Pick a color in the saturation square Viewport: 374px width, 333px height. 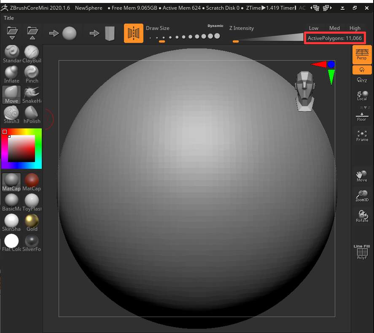[22, 149]
